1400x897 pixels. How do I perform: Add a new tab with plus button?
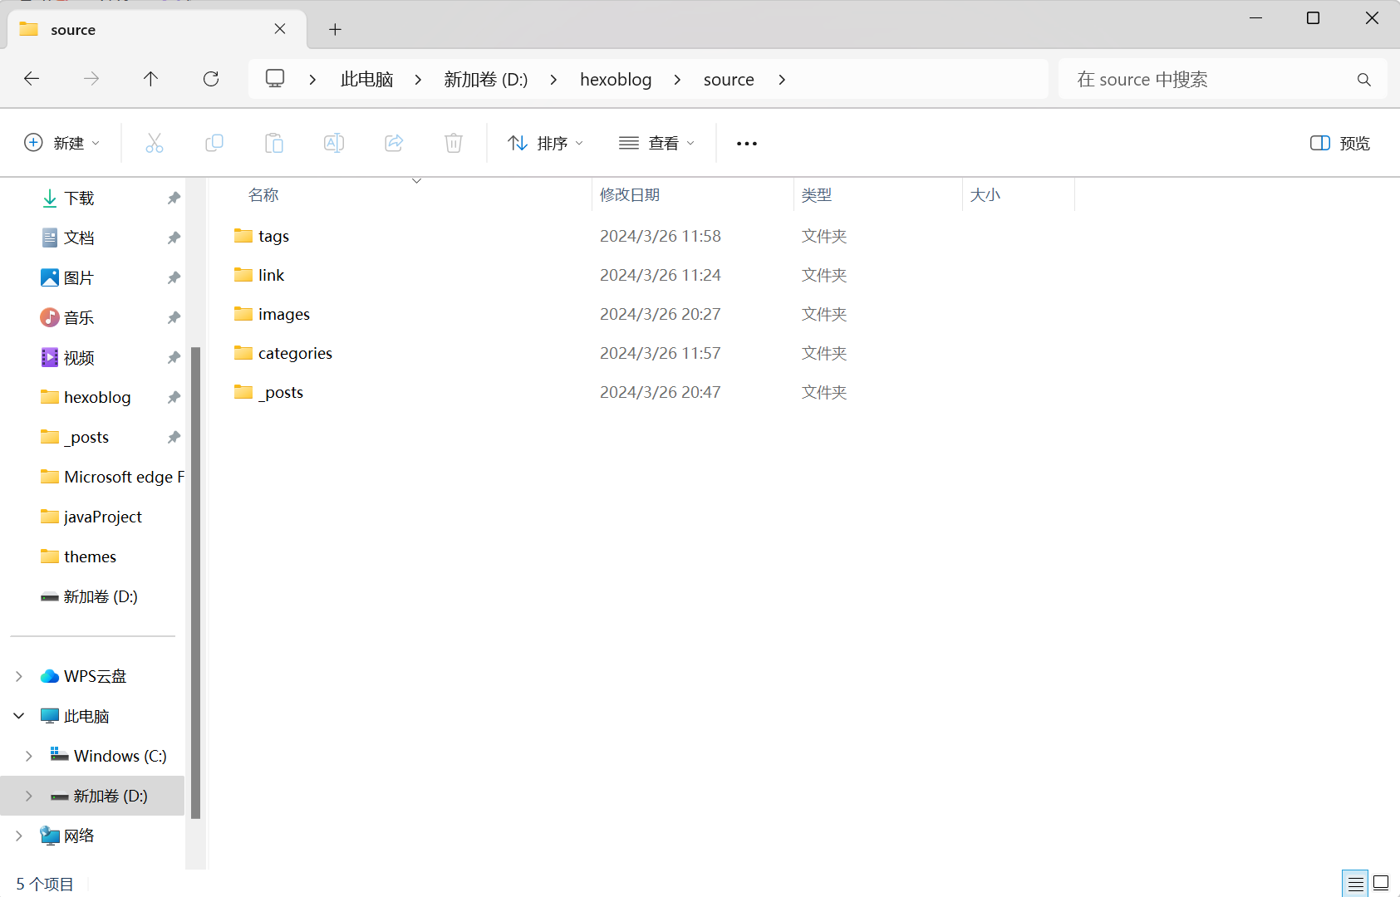pos(335,30)
